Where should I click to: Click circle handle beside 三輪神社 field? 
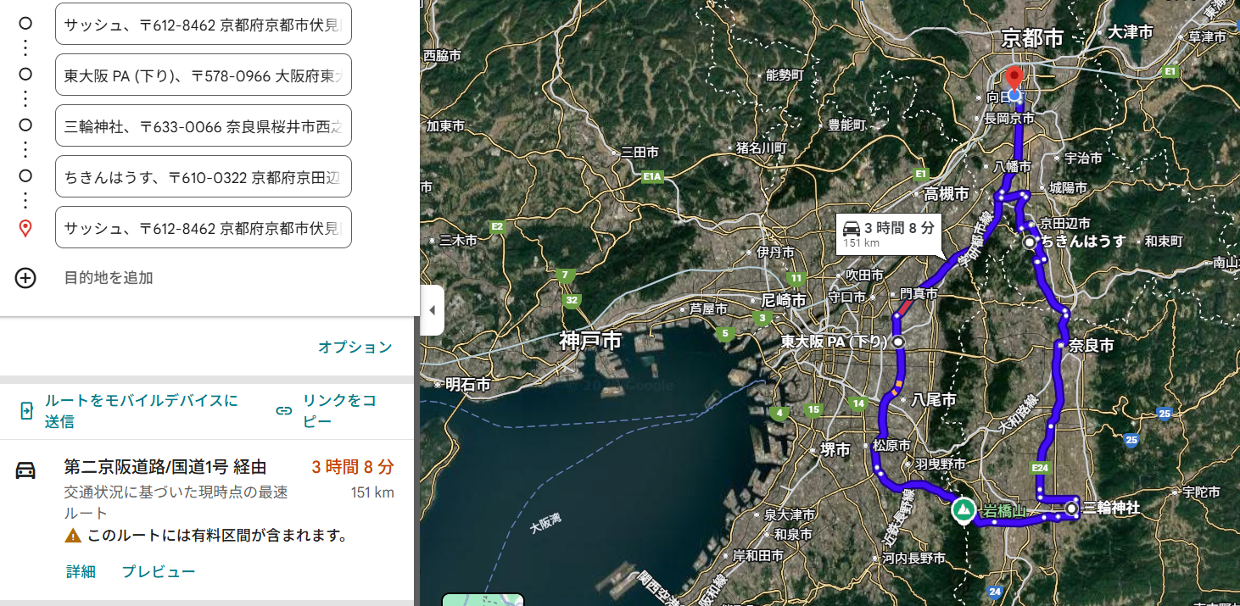point(25,125)
